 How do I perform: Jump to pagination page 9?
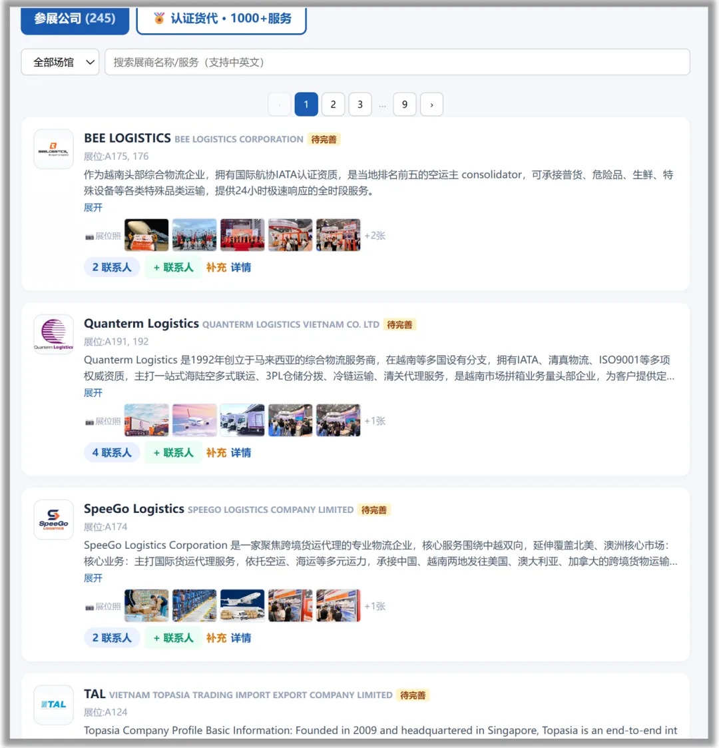[405, 104]
